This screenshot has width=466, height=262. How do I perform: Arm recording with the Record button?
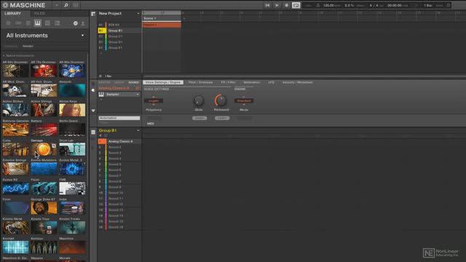click(286, 5)
